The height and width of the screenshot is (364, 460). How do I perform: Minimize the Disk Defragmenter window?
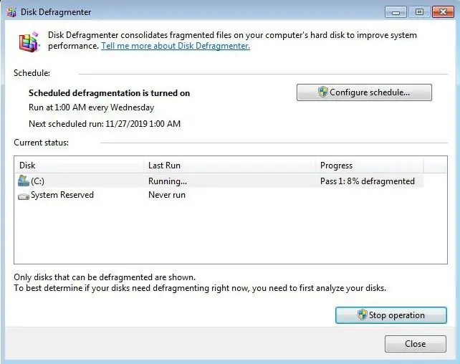(x=396, y=12)
